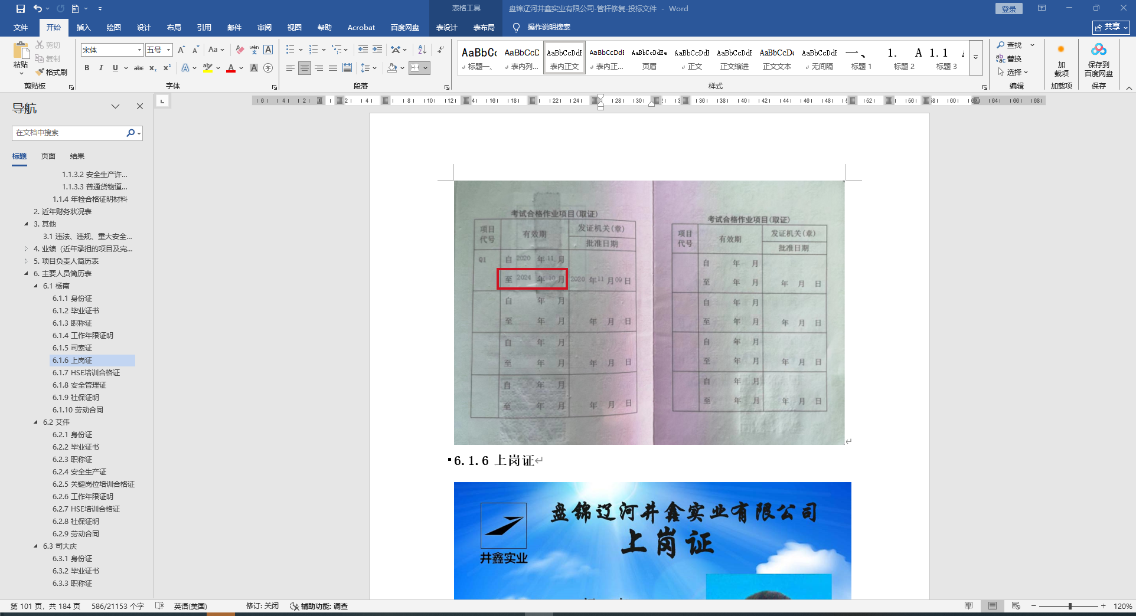Toggle distributed alignment for the paragraph
The width and height of the screenshot is (1136, 616).
347,68
